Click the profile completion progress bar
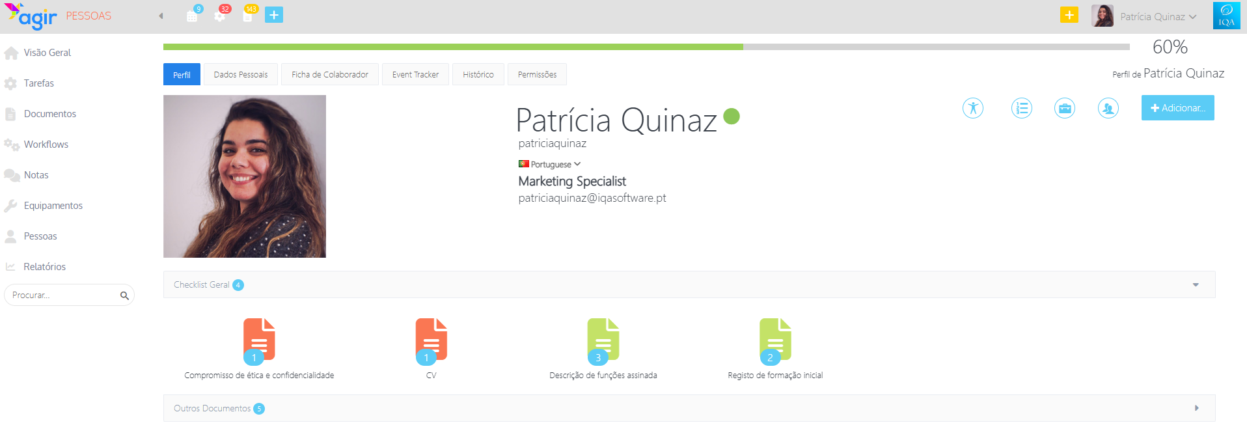 click(646, 47)
